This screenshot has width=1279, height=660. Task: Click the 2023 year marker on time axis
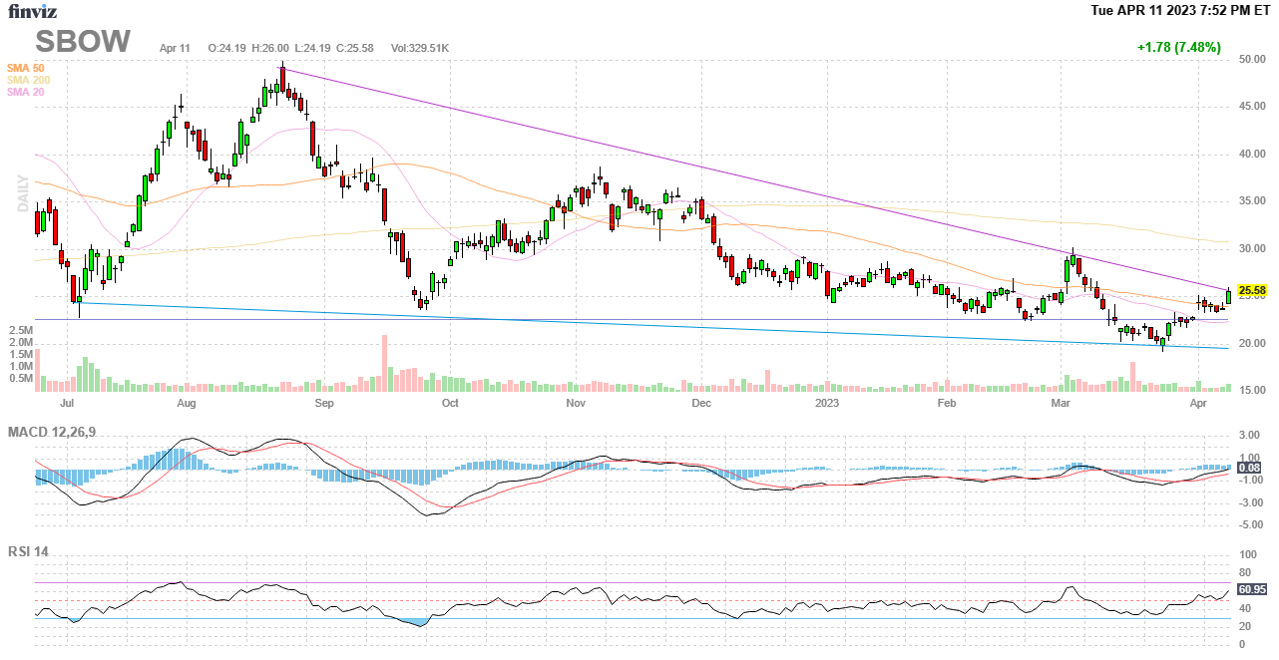(827, 404)
